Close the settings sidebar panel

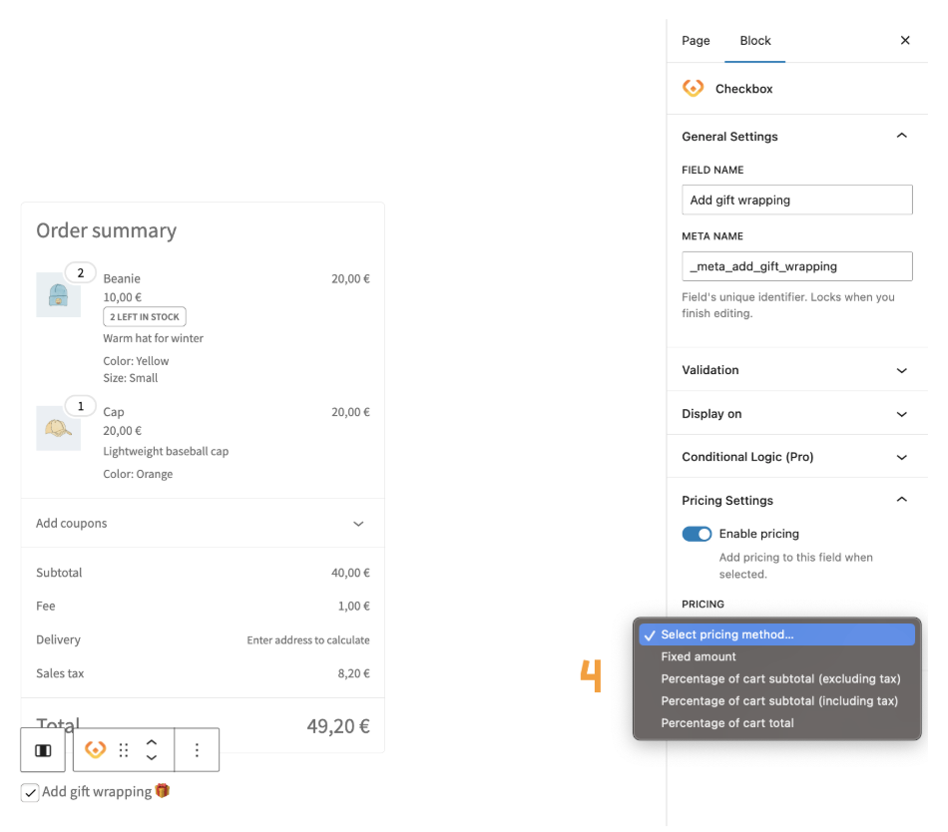(x=905, y=41)
